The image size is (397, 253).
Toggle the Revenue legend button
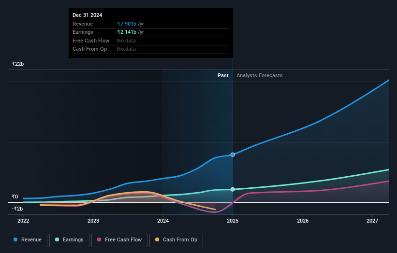pyautogui.click(x=28, y=240)
